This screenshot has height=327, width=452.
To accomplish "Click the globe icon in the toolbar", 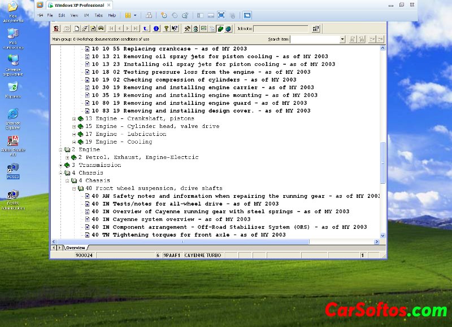I will pyautogui.click(x=228, y=28).
